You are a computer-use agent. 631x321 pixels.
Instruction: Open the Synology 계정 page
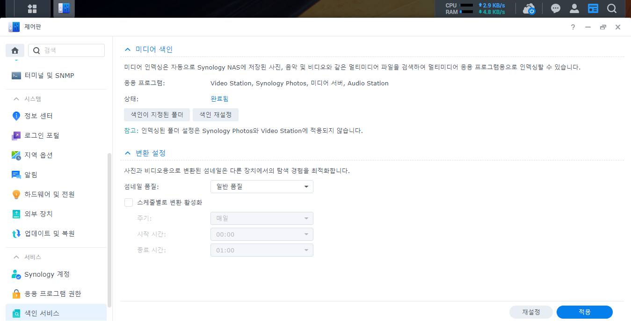(56, 274)
